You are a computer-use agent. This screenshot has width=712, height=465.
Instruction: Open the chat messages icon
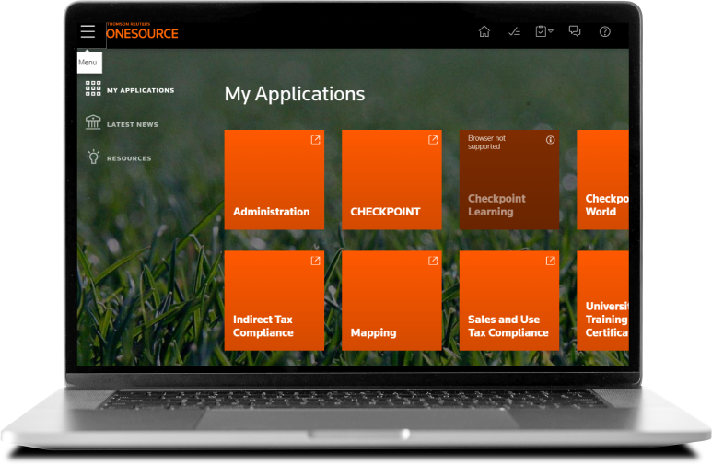point(575,31)
